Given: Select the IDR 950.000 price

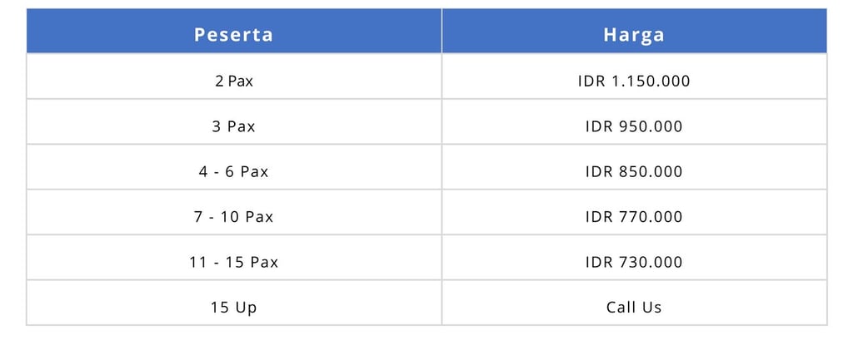Looking at the screenshot, I should coord(634,126).
